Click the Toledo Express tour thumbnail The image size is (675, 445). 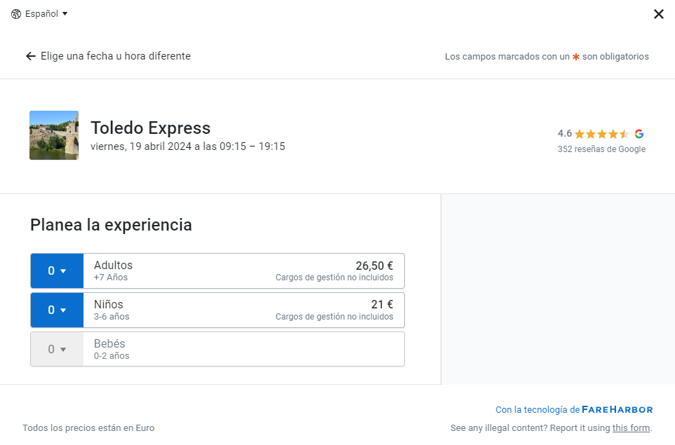click(54, 135)
